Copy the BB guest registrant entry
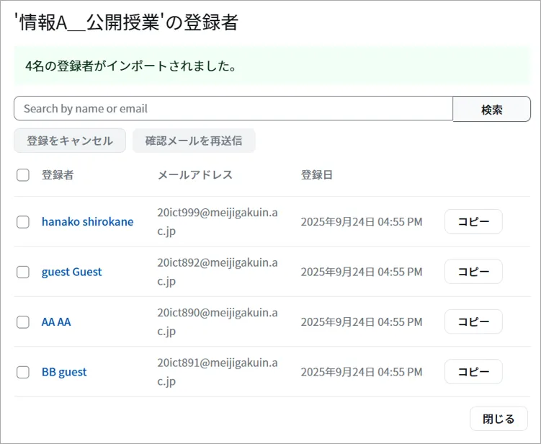541x444 pixels. click(x=473, y=372)
